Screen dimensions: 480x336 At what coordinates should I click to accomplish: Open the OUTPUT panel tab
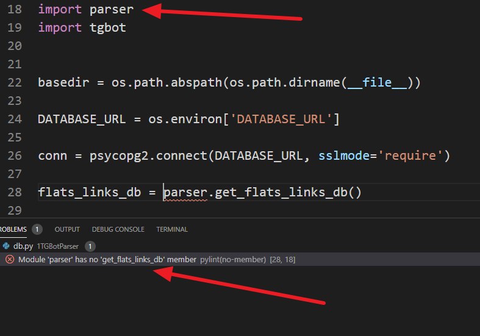pyautogui.click(x=67, y=229)
